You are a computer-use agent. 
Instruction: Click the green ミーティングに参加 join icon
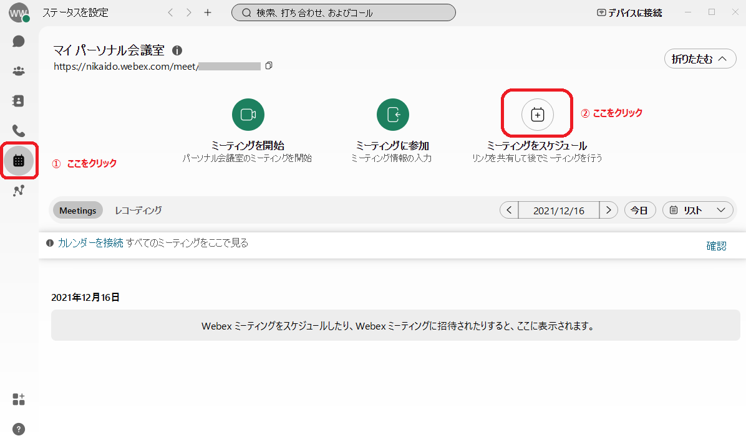pos(393,115)
